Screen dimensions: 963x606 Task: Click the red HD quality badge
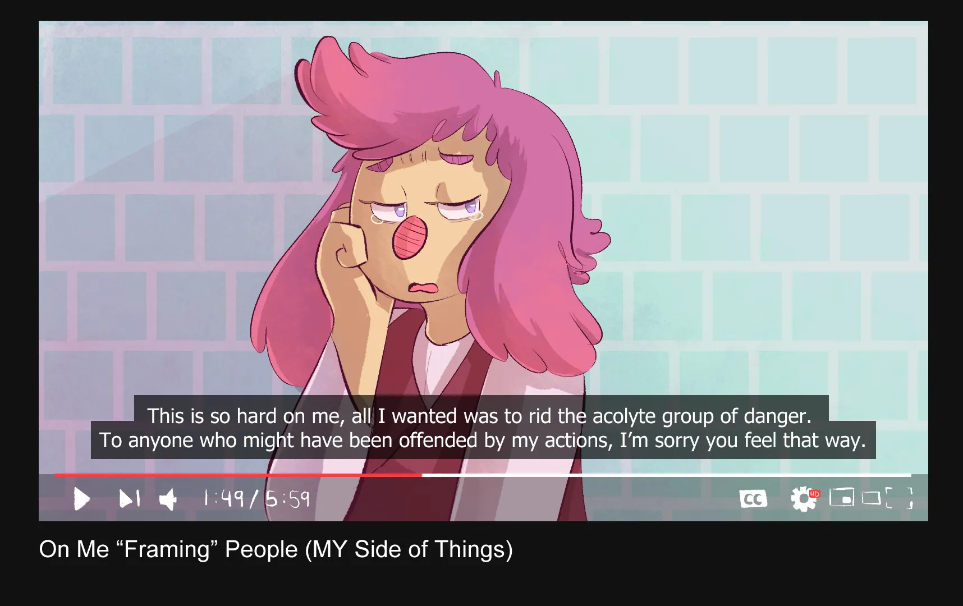[x=815, y=494]
